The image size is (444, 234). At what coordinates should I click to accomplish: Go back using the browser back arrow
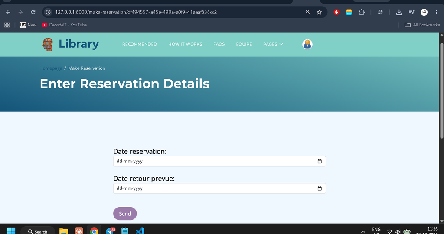8,12
